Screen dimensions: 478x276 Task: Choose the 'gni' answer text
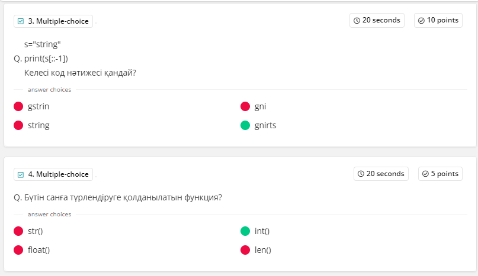tap(261, 107)
